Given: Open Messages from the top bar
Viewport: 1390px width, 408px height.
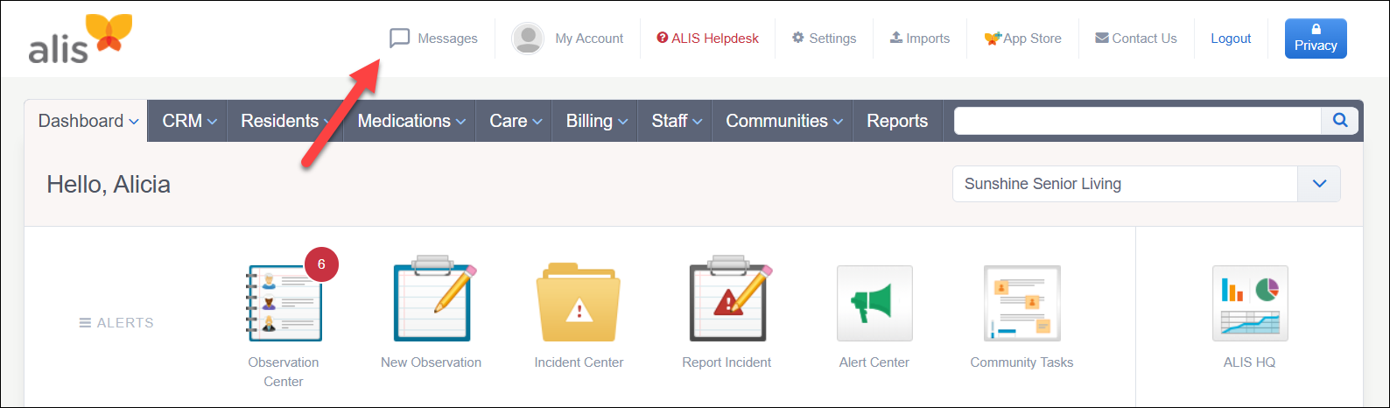Looking at the screenshot, I should (x=433, y=39).
